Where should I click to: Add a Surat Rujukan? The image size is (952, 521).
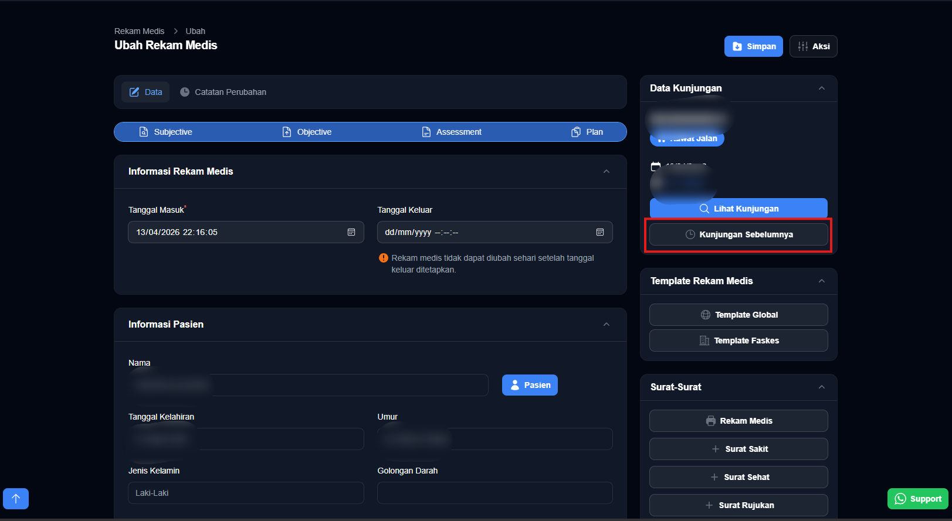[x=738, y=505]
